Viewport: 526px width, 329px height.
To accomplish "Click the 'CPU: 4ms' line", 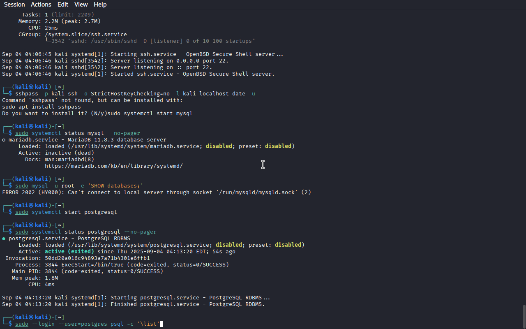I will (x=42, y=285).
